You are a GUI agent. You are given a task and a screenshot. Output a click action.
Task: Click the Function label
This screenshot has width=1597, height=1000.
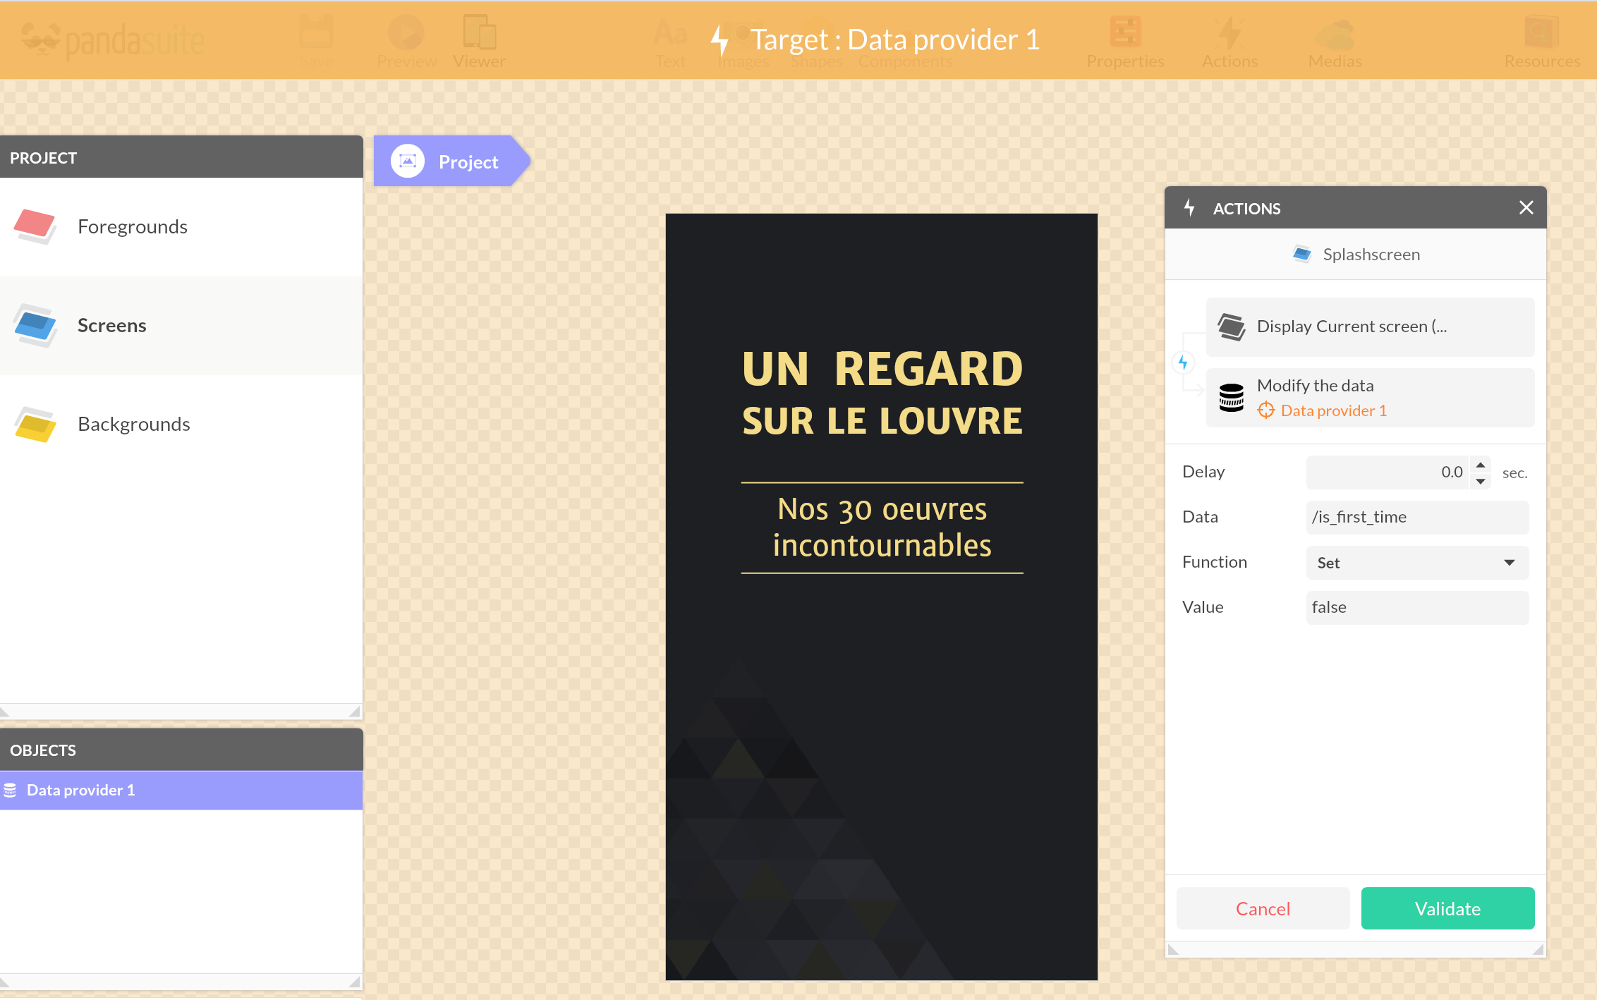pos(1215,562)
